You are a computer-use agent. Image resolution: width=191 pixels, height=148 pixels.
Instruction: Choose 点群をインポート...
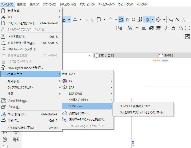pos(87,113)
